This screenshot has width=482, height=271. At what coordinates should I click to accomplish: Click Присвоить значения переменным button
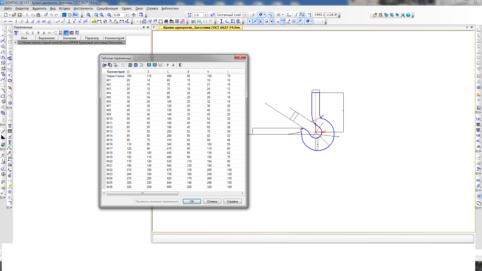tap(157, 201)
